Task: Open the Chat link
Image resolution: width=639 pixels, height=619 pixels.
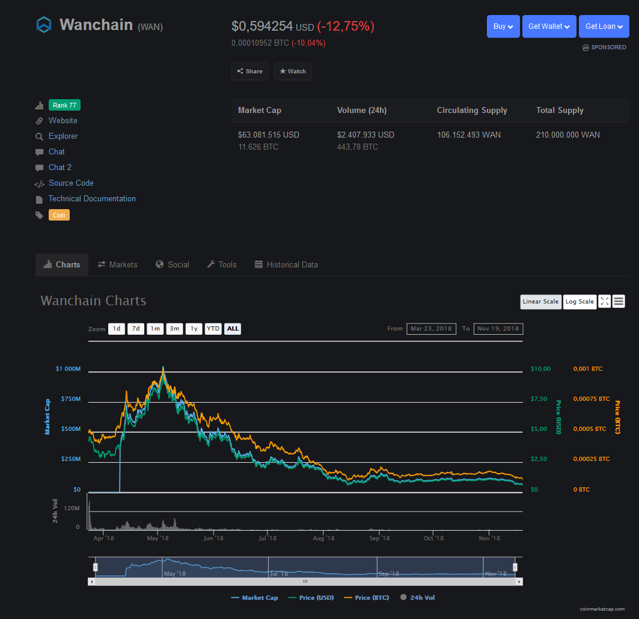Action: point(57,151)
